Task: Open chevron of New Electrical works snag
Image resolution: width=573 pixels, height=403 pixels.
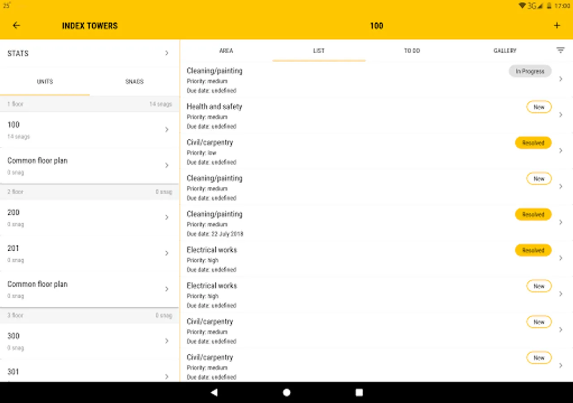Action: pos(561,294)
